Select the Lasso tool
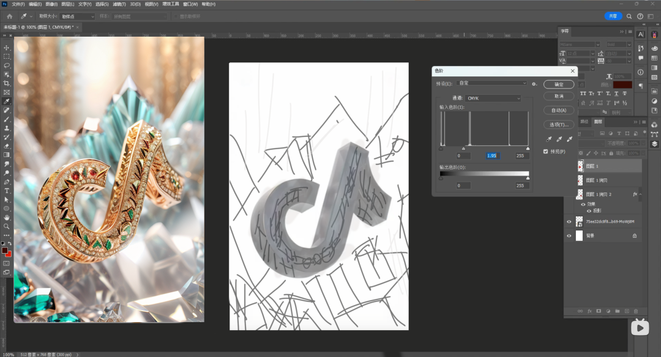 [6, 65]
